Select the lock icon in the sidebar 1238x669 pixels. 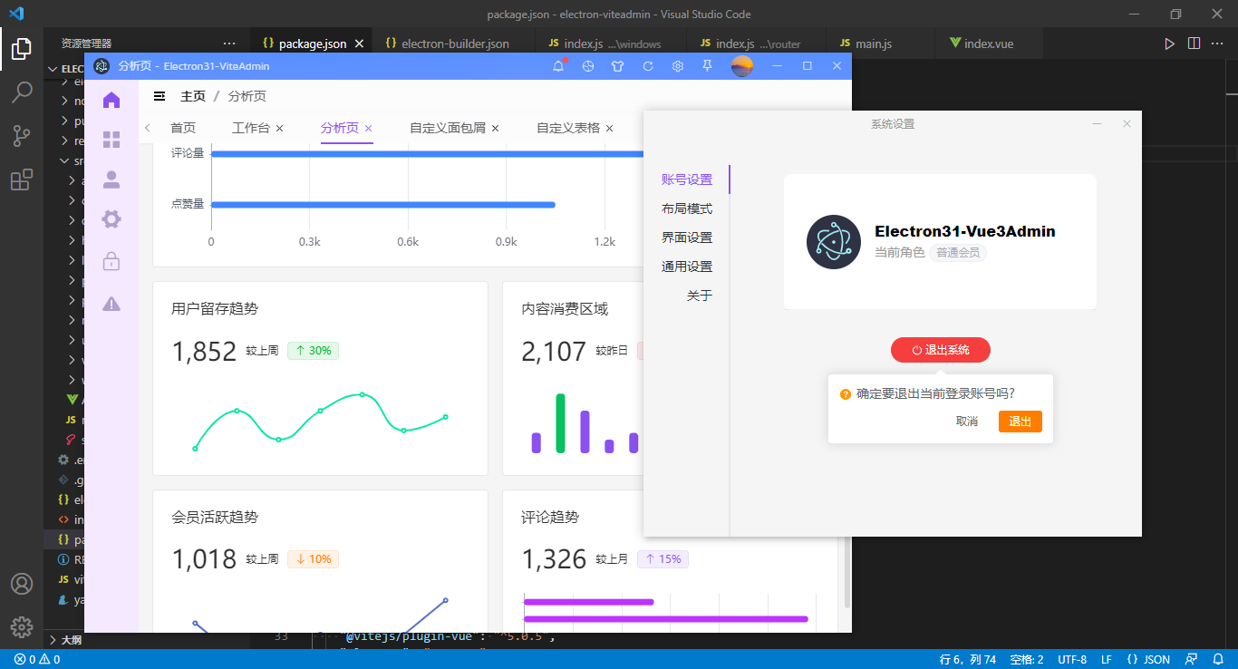[x=111, y=261]
